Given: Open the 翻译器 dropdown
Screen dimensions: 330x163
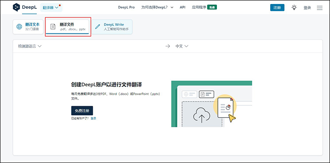Looking at the screenshot, I should click(51, 7).
